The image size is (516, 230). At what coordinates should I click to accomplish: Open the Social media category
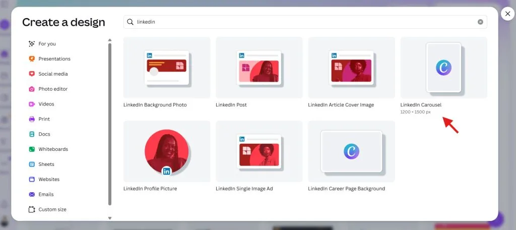pos(53,74)
